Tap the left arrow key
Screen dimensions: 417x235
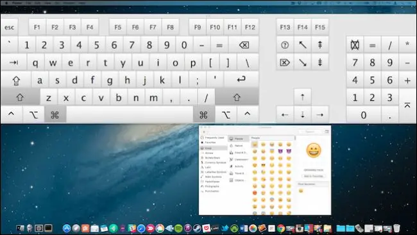pyautogui.click(x=285, y=115)
